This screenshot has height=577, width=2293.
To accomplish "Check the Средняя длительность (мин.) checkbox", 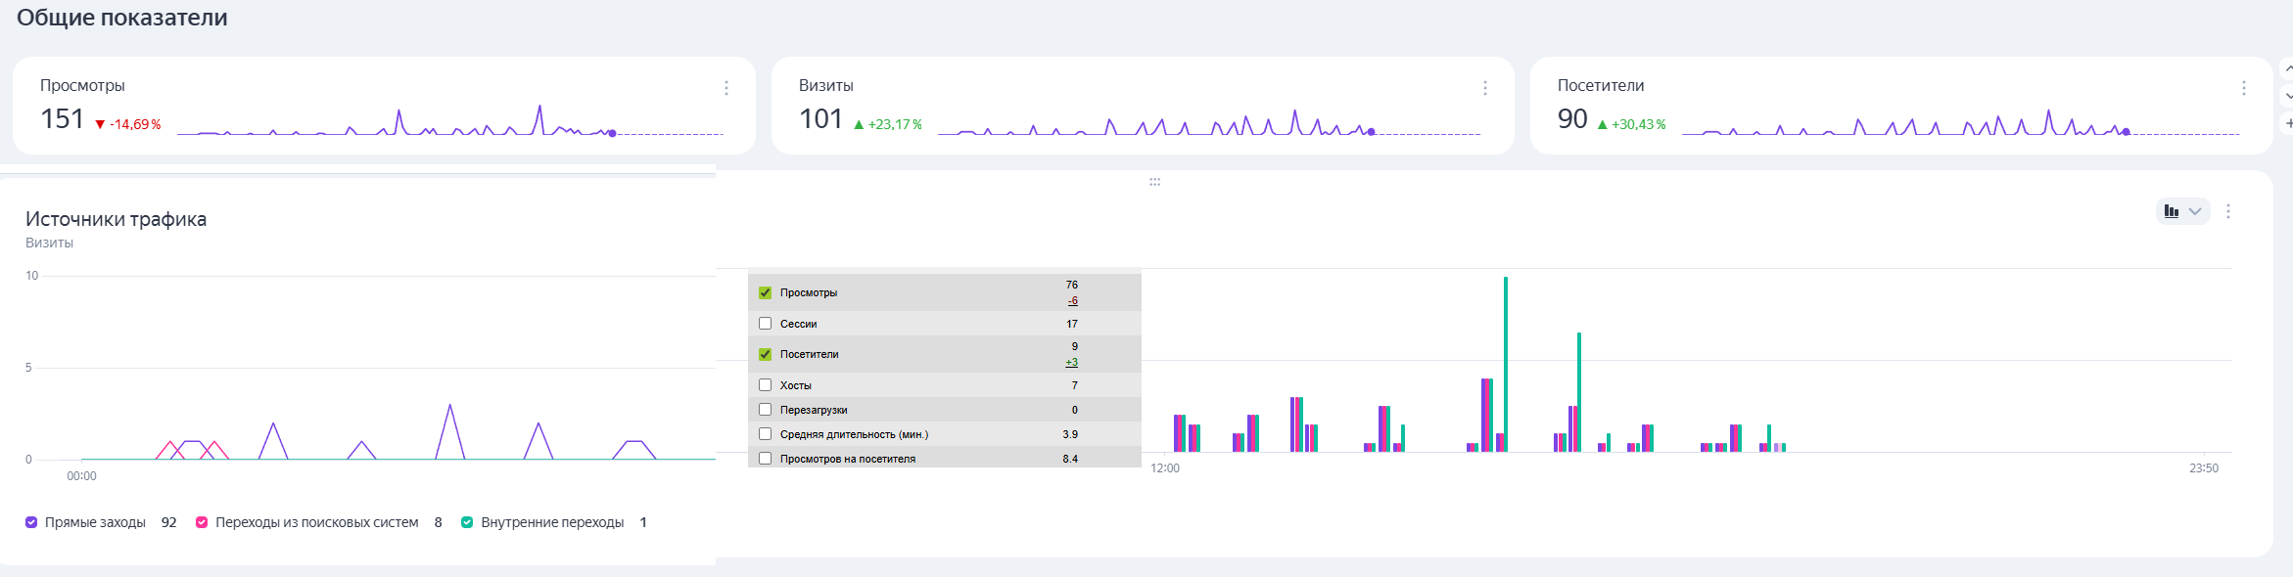I will click(765, 434).
